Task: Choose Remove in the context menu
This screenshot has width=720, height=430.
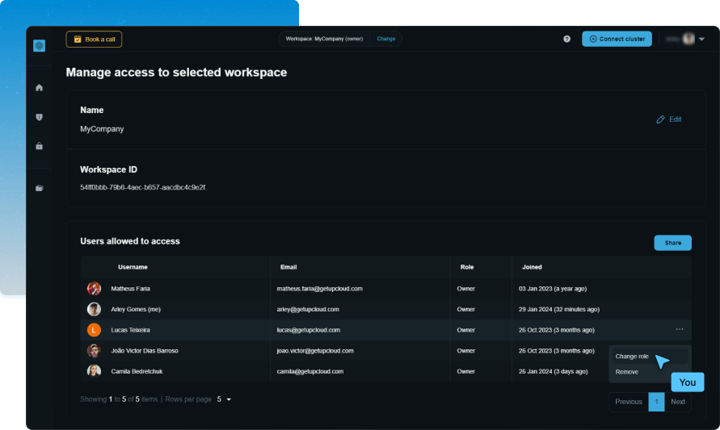Action: 627,372
